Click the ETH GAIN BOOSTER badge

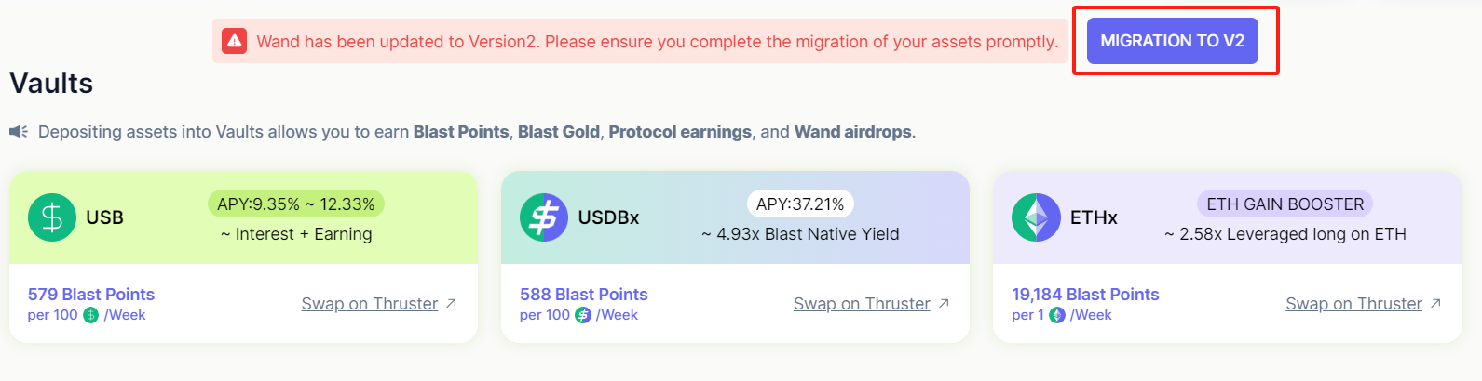pos(1285,204)
